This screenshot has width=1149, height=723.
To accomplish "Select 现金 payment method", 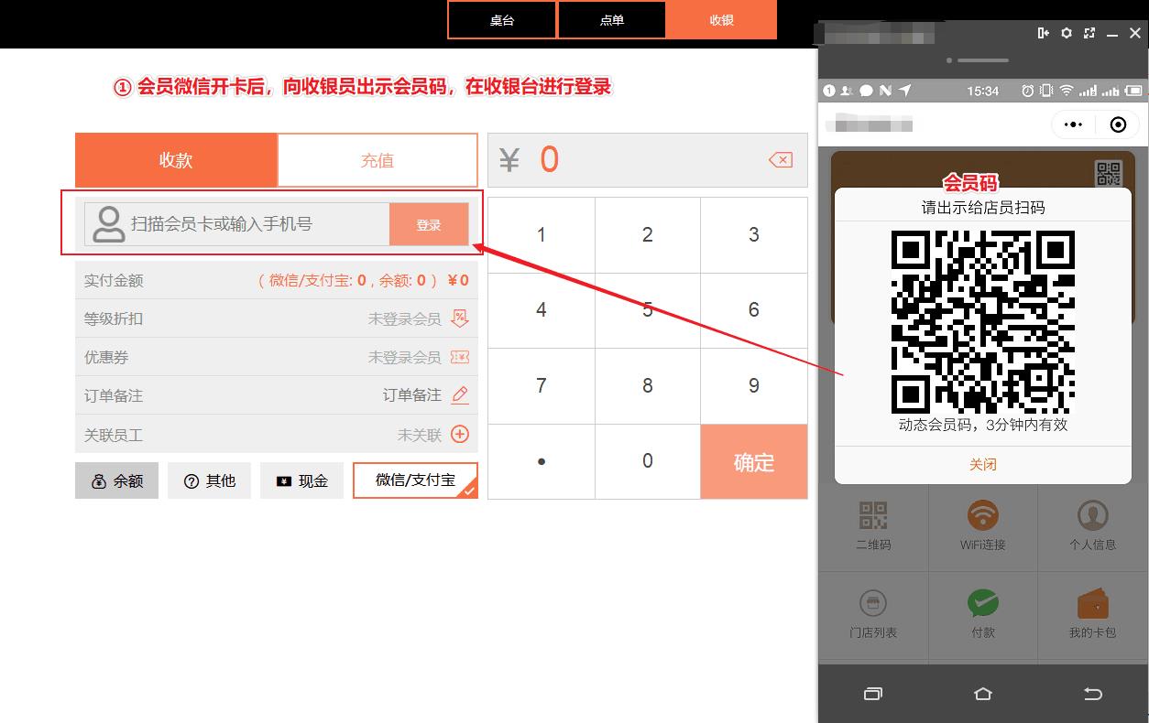I will (x=301, y=480).
